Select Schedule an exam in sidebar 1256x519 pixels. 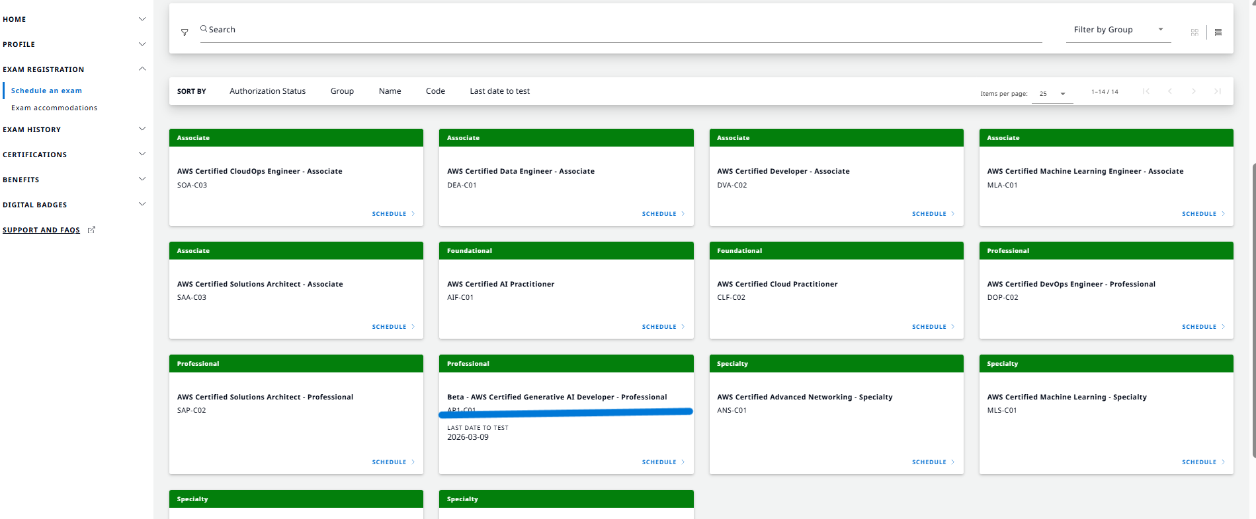46,90
